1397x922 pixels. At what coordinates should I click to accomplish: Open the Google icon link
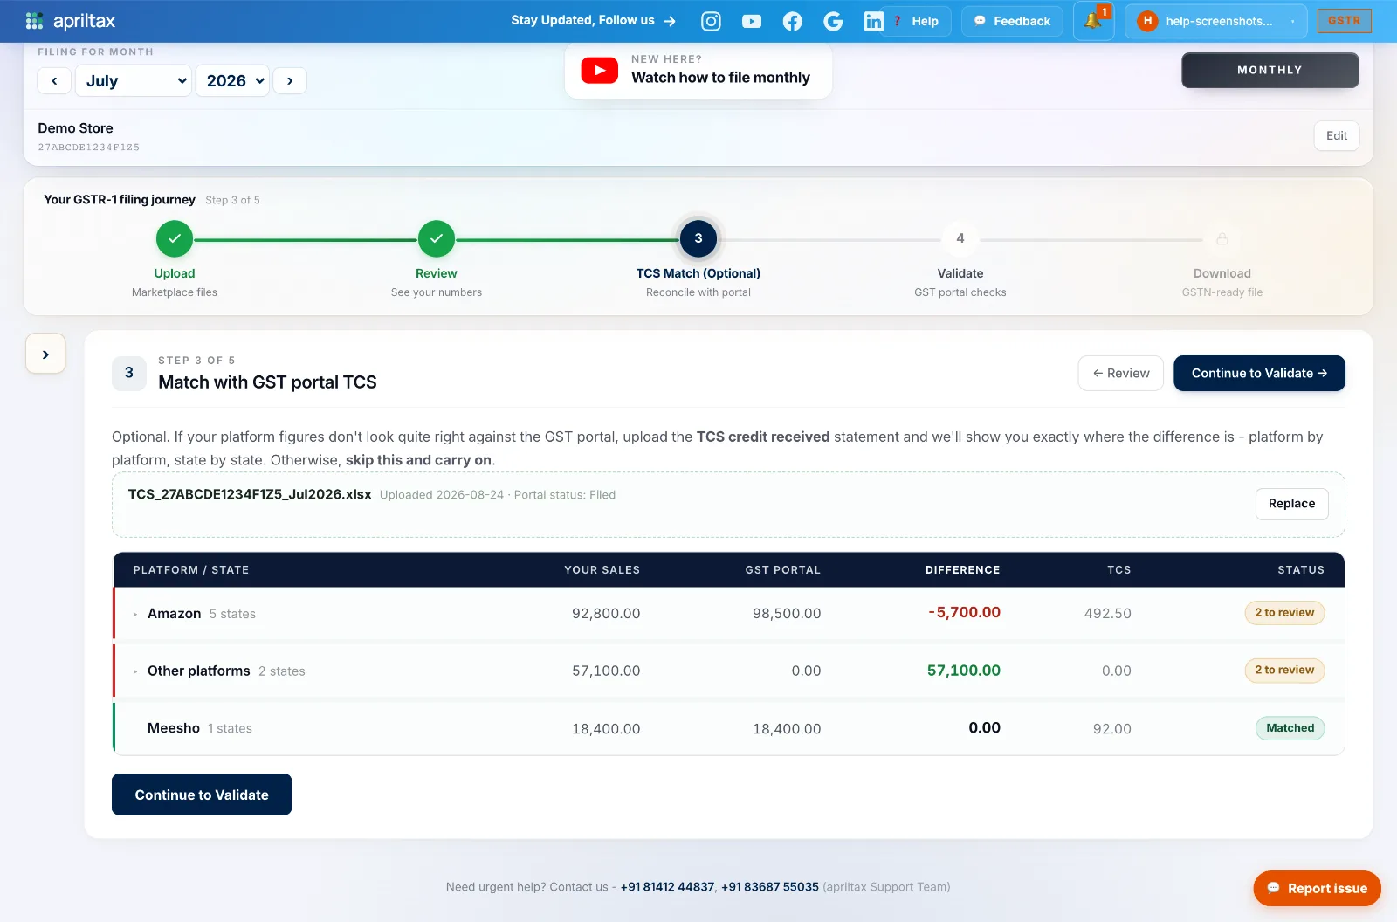pyautogui.click(x=833, y=21)
